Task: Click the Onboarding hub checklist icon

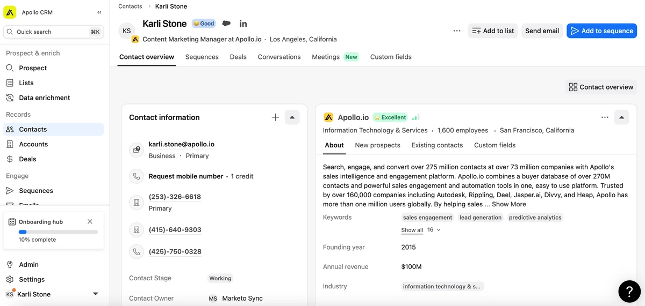Action: [x=12, y=221]
